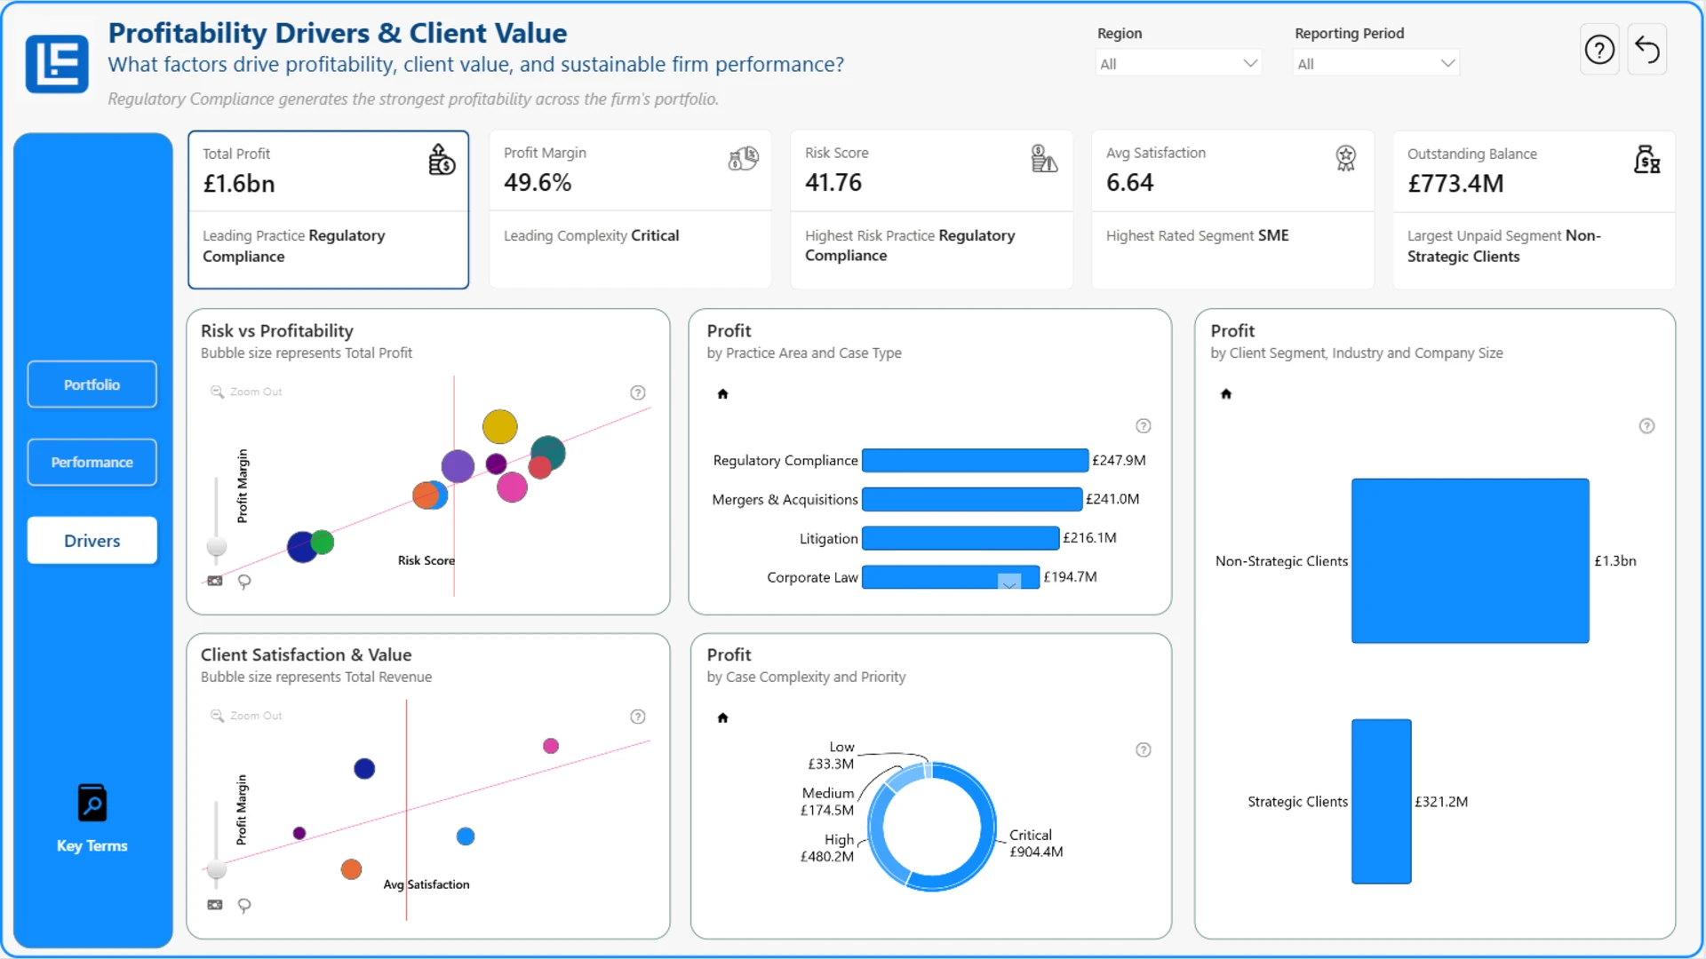Click Zoom Out magnifier in Client Satisfaction chart
Image resolution: width=1706 pixels, height=959 pixels.
[217, 716]
